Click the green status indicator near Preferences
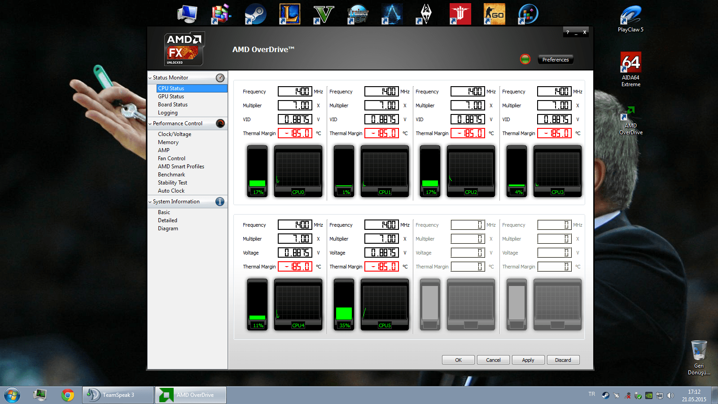Screen dimensions: 718x404 (525, 59)
